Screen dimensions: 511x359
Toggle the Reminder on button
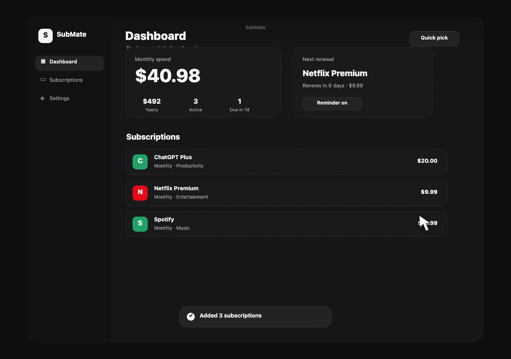click(x=332, y=103)
